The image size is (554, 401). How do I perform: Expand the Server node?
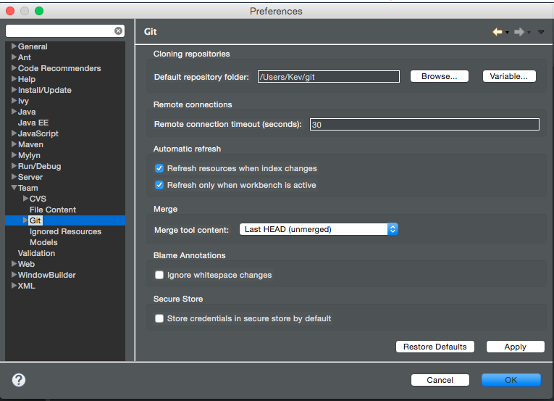click(x=14, y=177)
